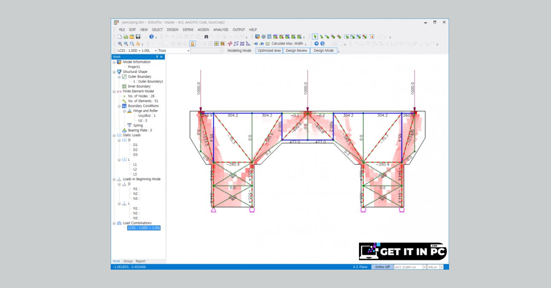
Task: Click the blue Run analysis play icon
Action: [x=316, y=44]
